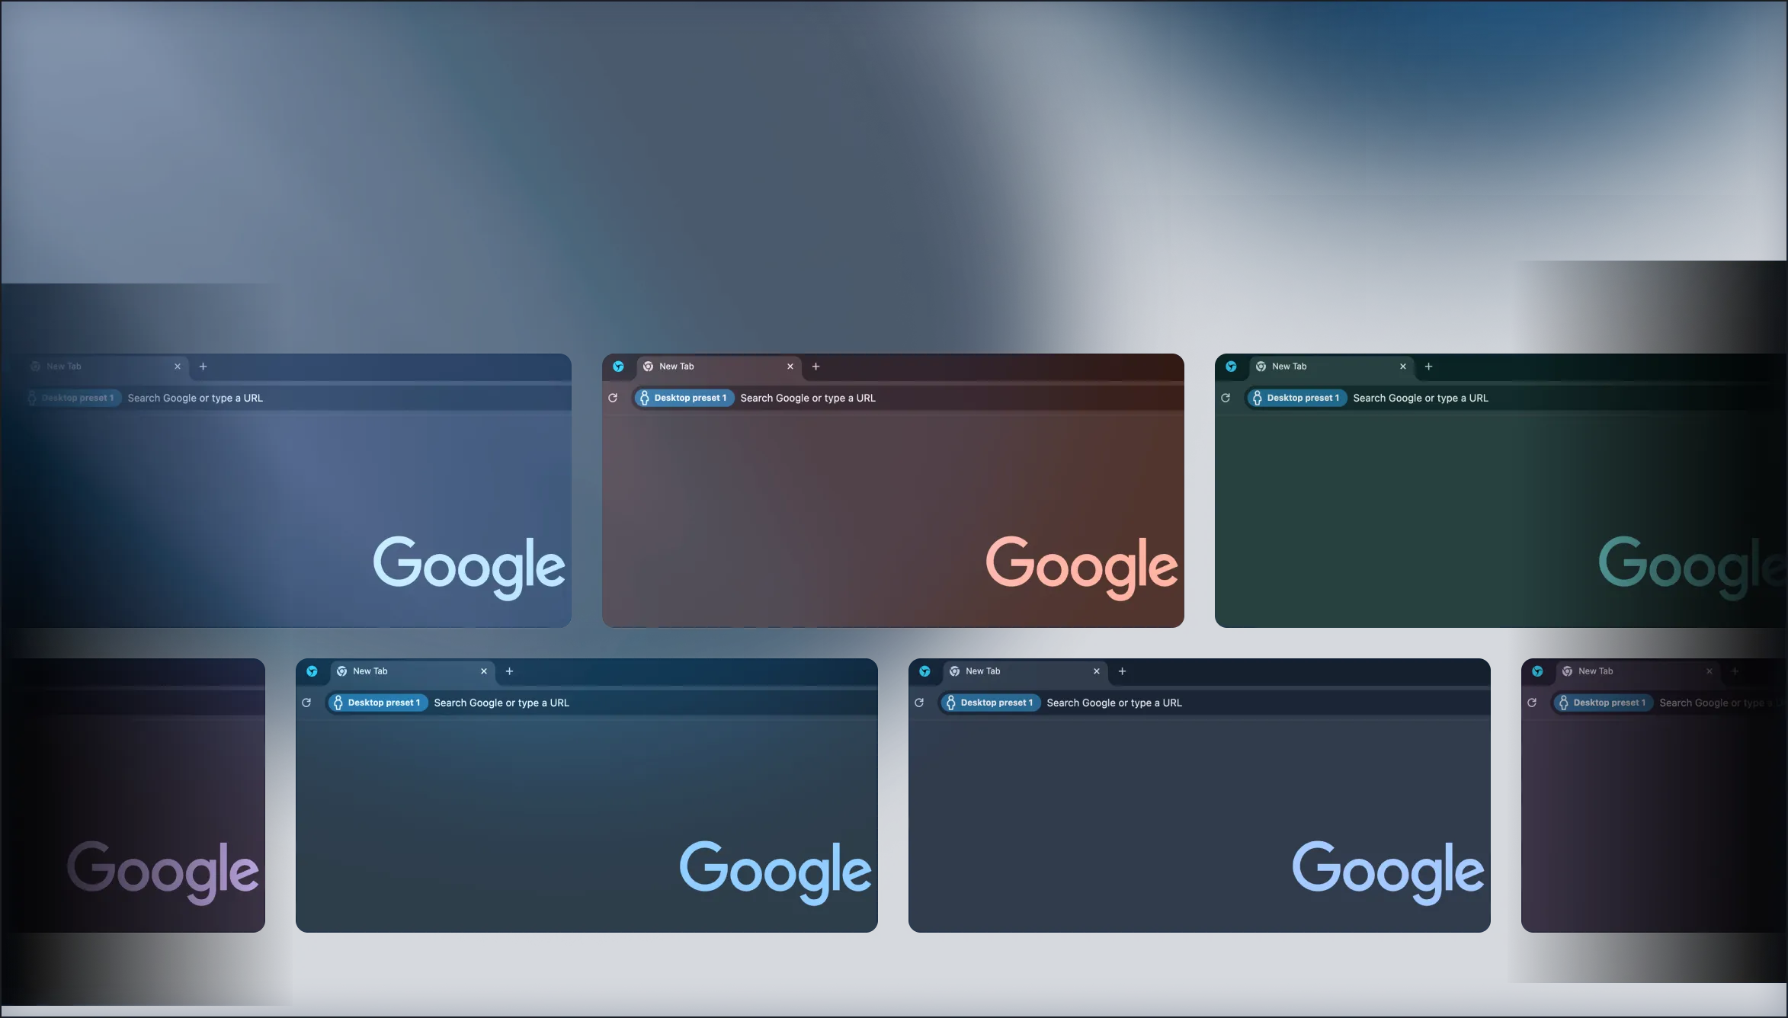Click the browser logo icon in the red window

(618, 367)
